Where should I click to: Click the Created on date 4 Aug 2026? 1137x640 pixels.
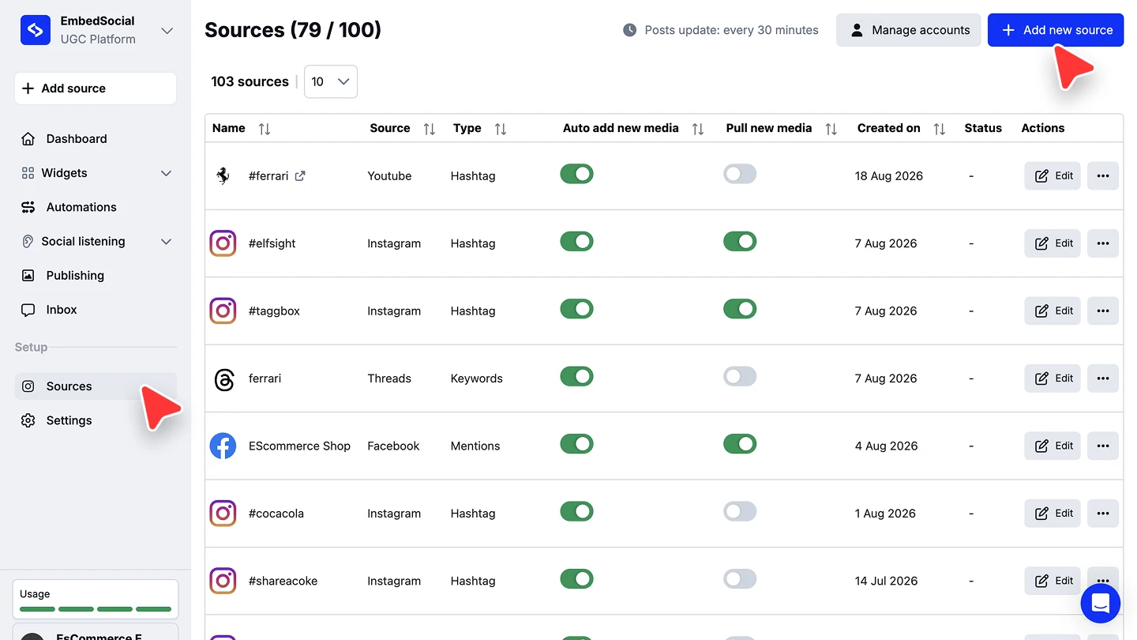click(x=886, y=446)
